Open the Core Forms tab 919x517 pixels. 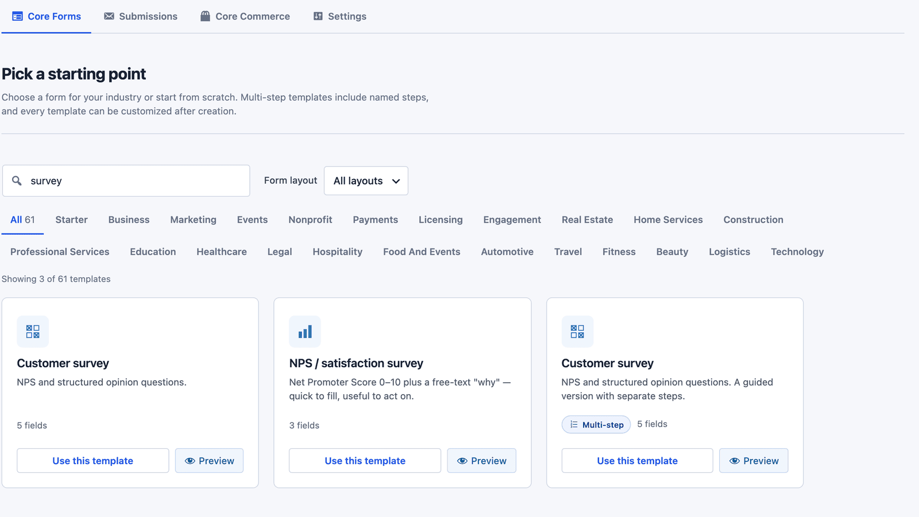pos(47,17)
